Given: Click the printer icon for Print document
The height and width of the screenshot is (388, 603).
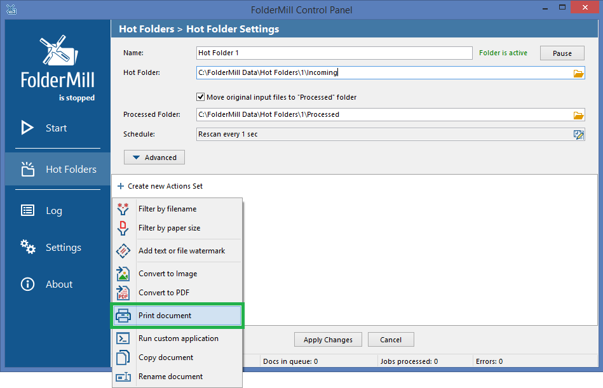Looking at the screenshot, I should [x=123, y=316].
